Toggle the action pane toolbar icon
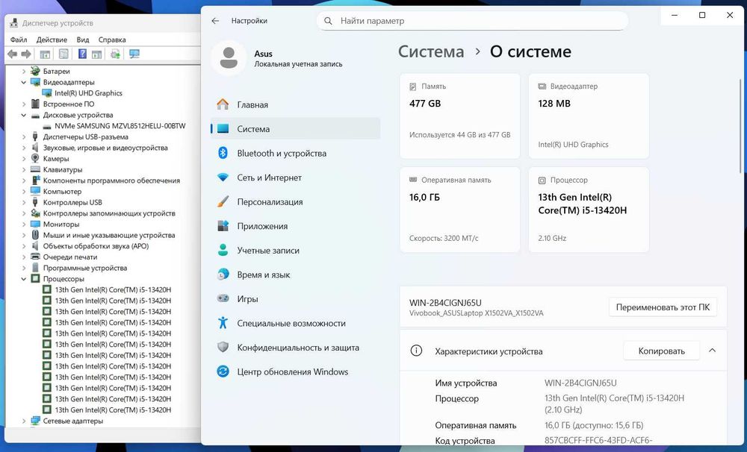The image size is (747, 452). (x=96, y=54)
